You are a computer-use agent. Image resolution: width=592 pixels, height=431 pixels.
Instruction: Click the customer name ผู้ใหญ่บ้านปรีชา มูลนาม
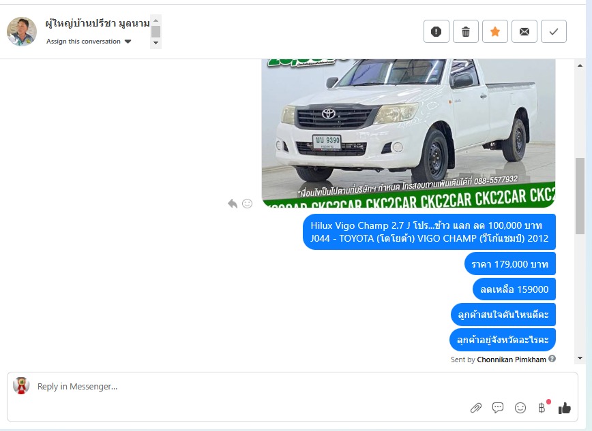point(98,23)
